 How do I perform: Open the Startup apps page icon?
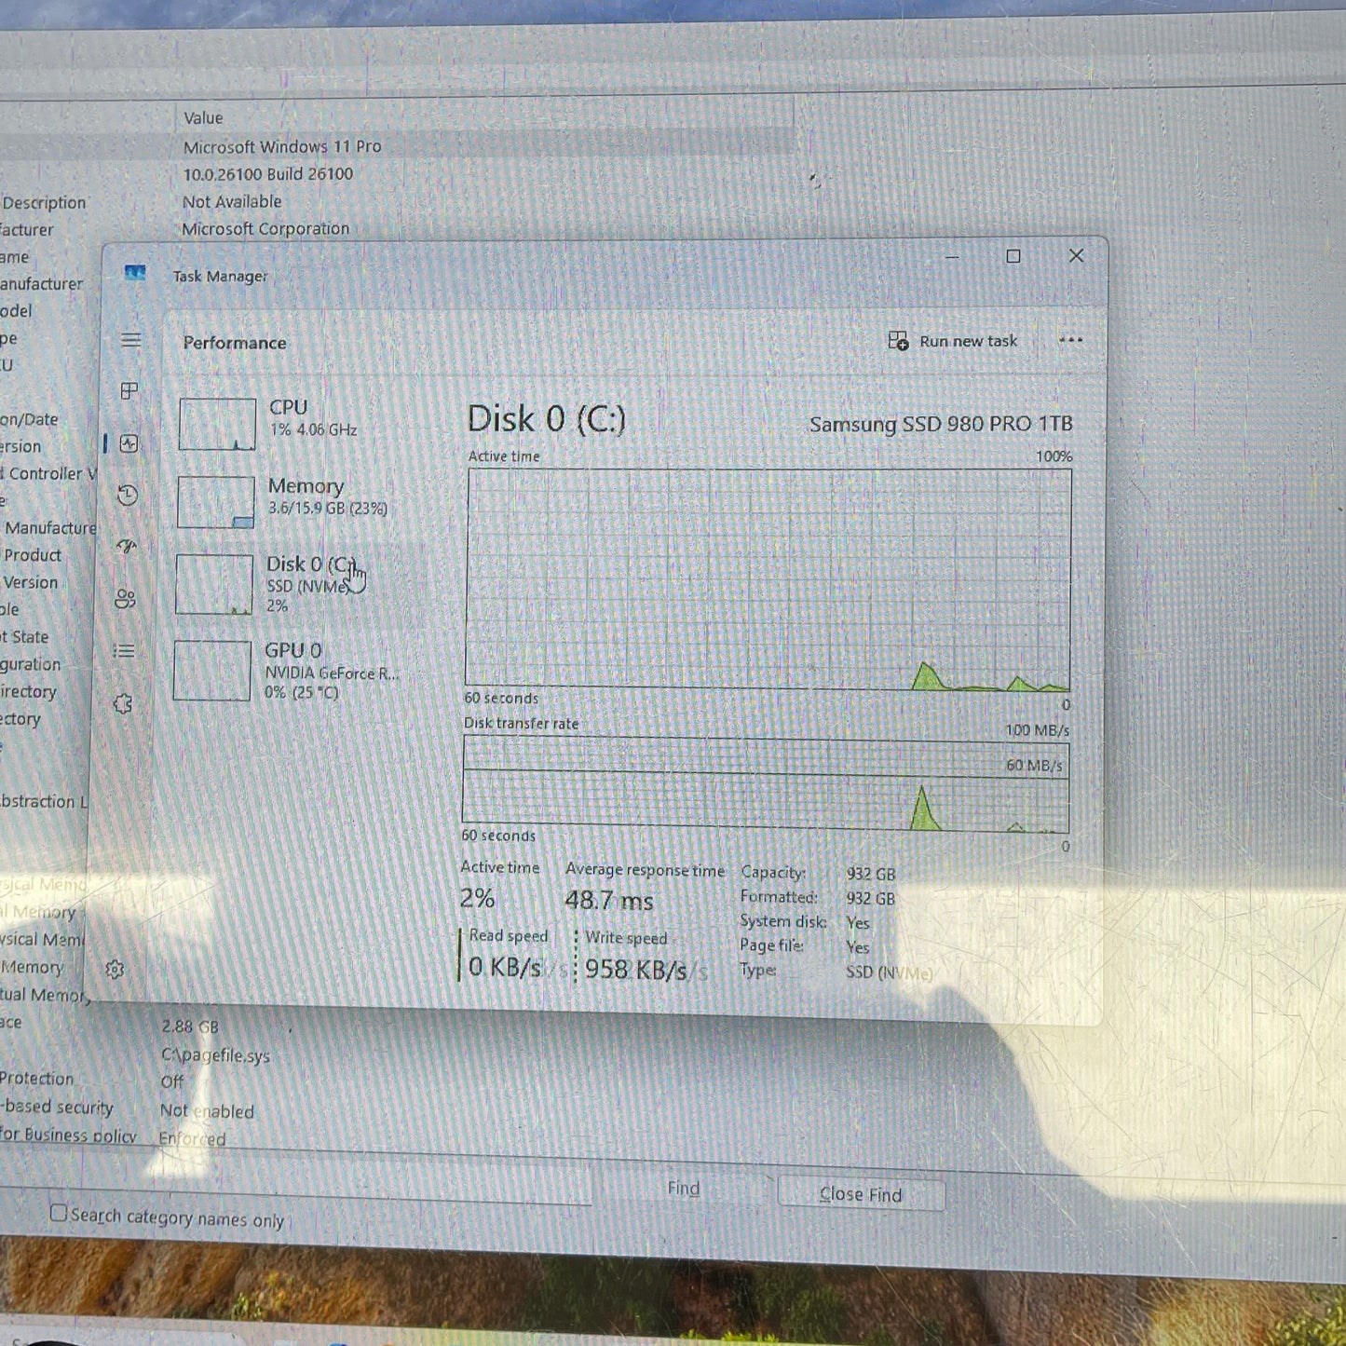[127, 547]
